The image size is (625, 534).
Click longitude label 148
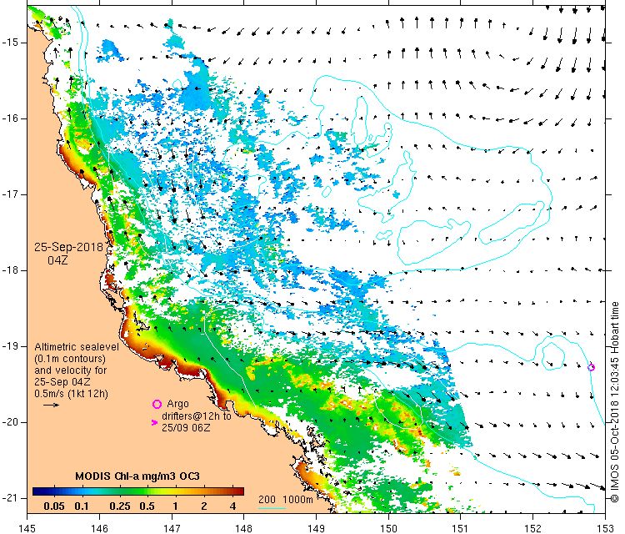coord(243,529)
